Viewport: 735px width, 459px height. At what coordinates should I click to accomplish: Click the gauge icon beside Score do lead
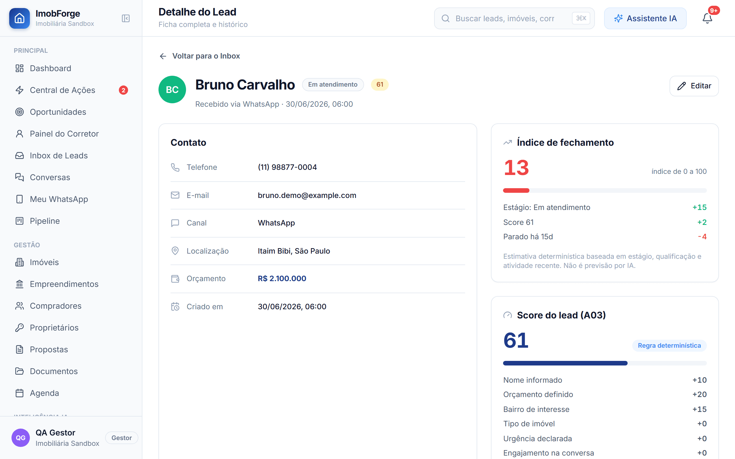[x=508, y=315]
